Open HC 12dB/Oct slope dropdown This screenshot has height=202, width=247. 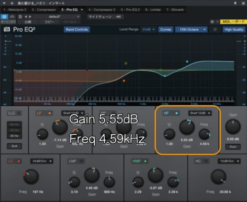click(229, 161)
